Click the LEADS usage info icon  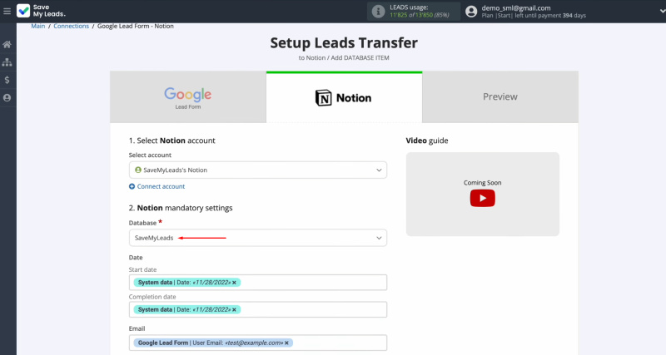(379, 12)
